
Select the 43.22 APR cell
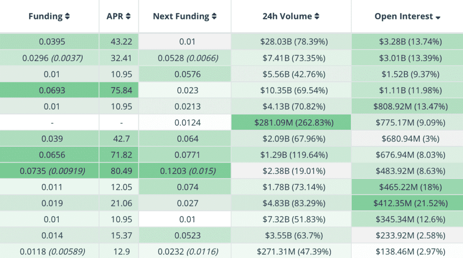tap(121, 42)
